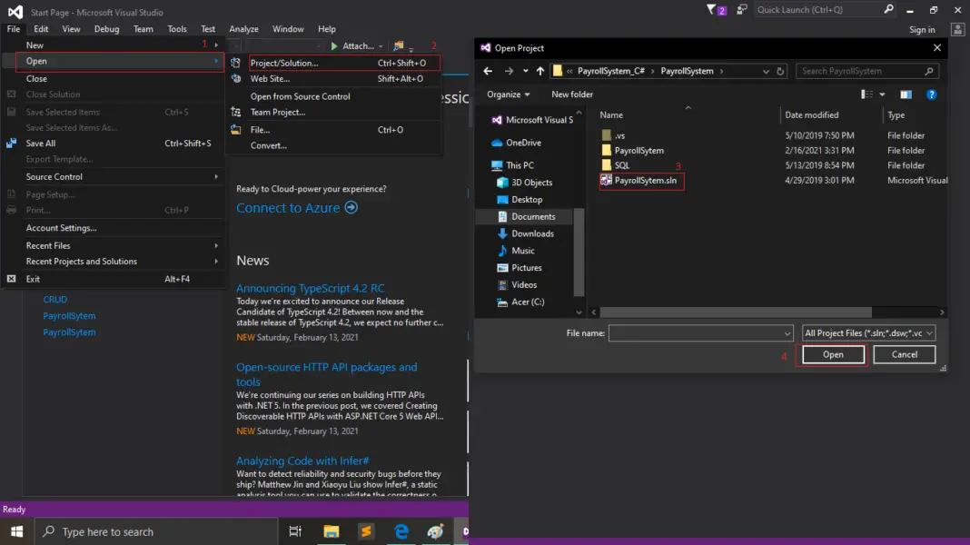This screenshot has width=970, height=545.
Task: Open the Team menu
Action: 144,28
